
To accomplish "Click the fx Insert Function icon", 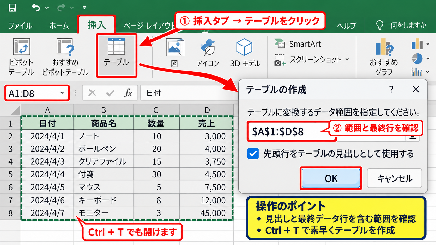I will (128, 93).
